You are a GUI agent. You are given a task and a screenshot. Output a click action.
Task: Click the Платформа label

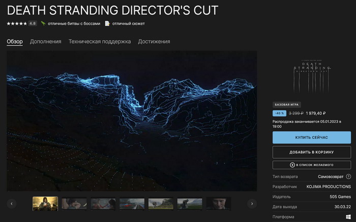point(283,217)
